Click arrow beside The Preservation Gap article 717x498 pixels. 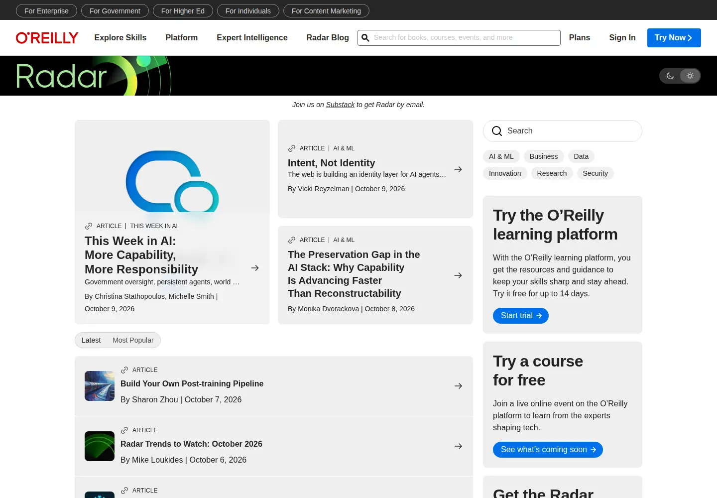pyautogui.click(x=458, y=275)
